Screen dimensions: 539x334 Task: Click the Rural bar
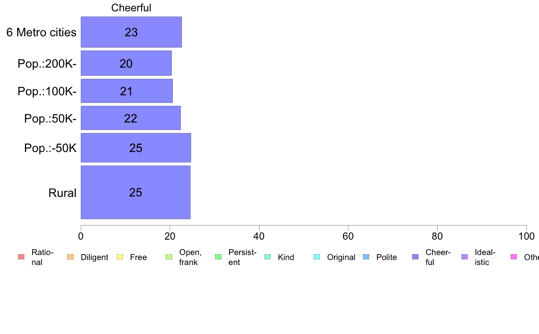pos(135,192)
